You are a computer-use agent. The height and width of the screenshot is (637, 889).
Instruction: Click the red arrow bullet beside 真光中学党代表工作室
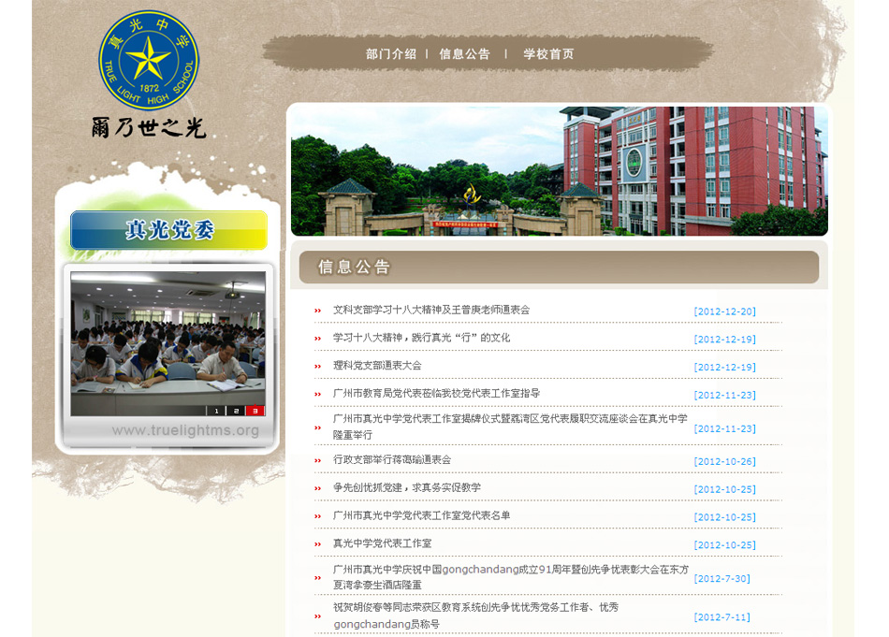[x=317, y=544]
